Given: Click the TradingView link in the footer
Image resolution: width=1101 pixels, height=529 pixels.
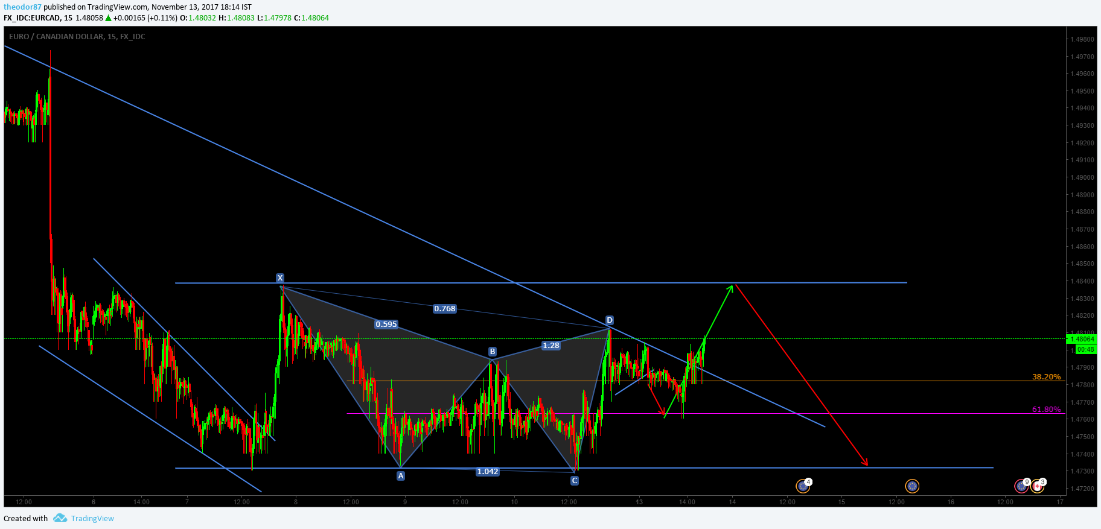Looking at the screenshot, I should (x=92, y=519).
